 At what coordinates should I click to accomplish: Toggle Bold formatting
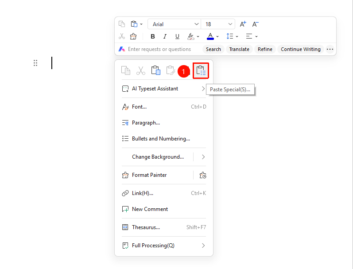[153, 36]
